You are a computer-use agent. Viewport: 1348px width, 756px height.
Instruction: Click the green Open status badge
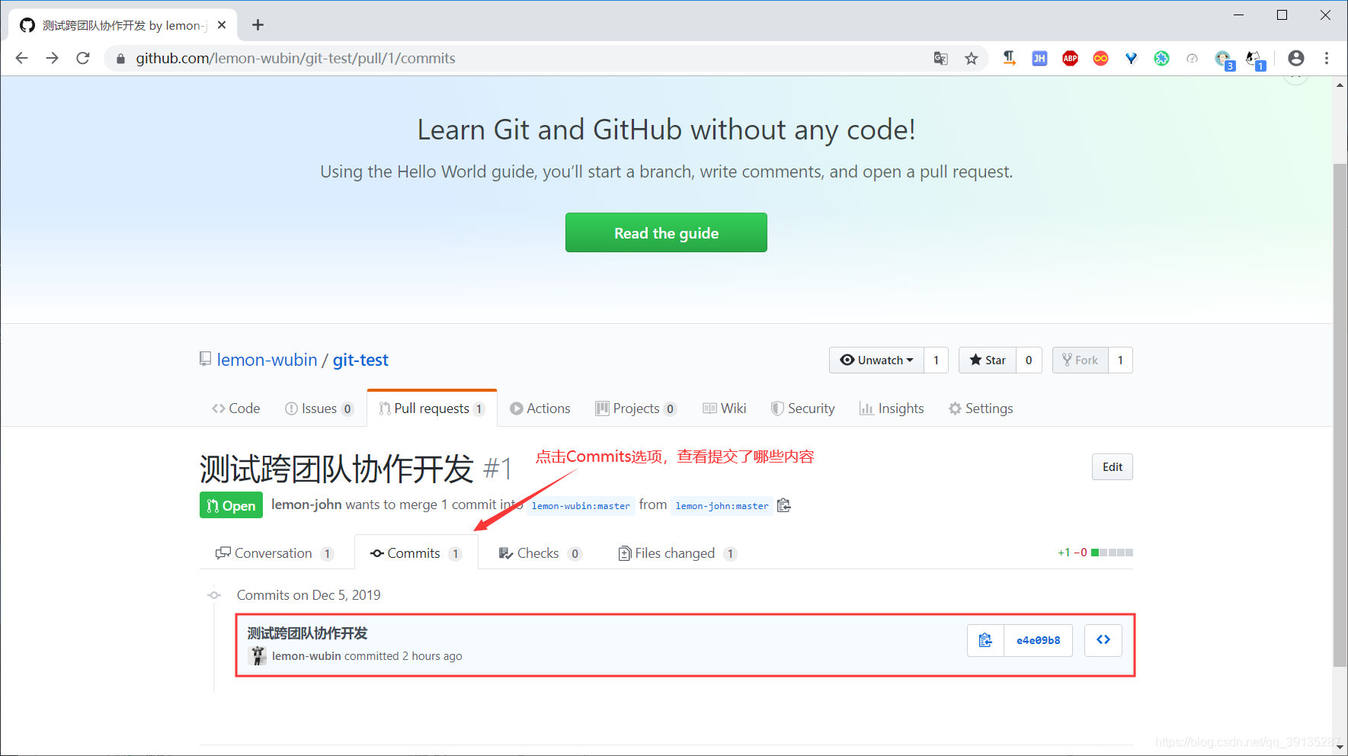pyautogui.click(x=231, y=505)
